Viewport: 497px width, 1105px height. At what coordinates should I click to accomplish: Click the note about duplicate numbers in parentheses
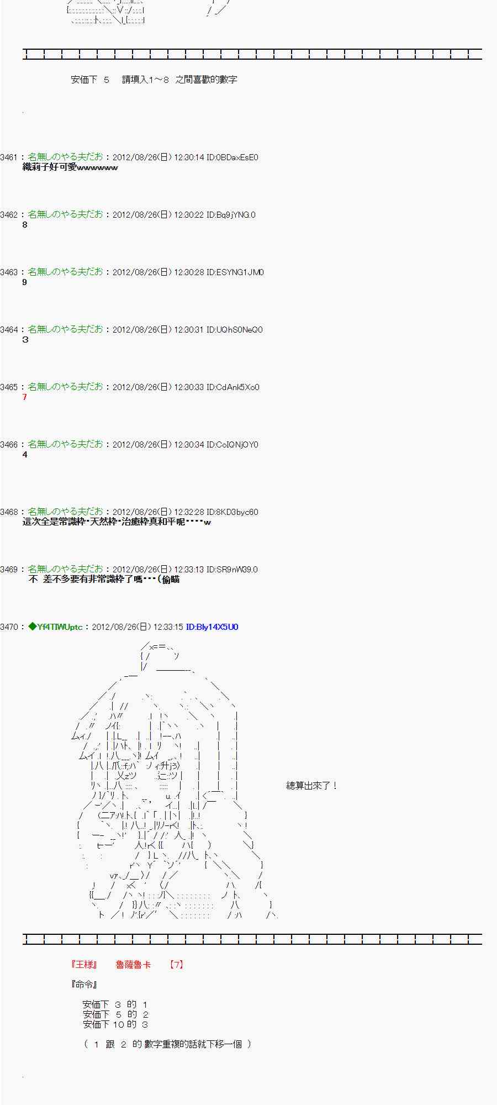tap(167, 1044)
